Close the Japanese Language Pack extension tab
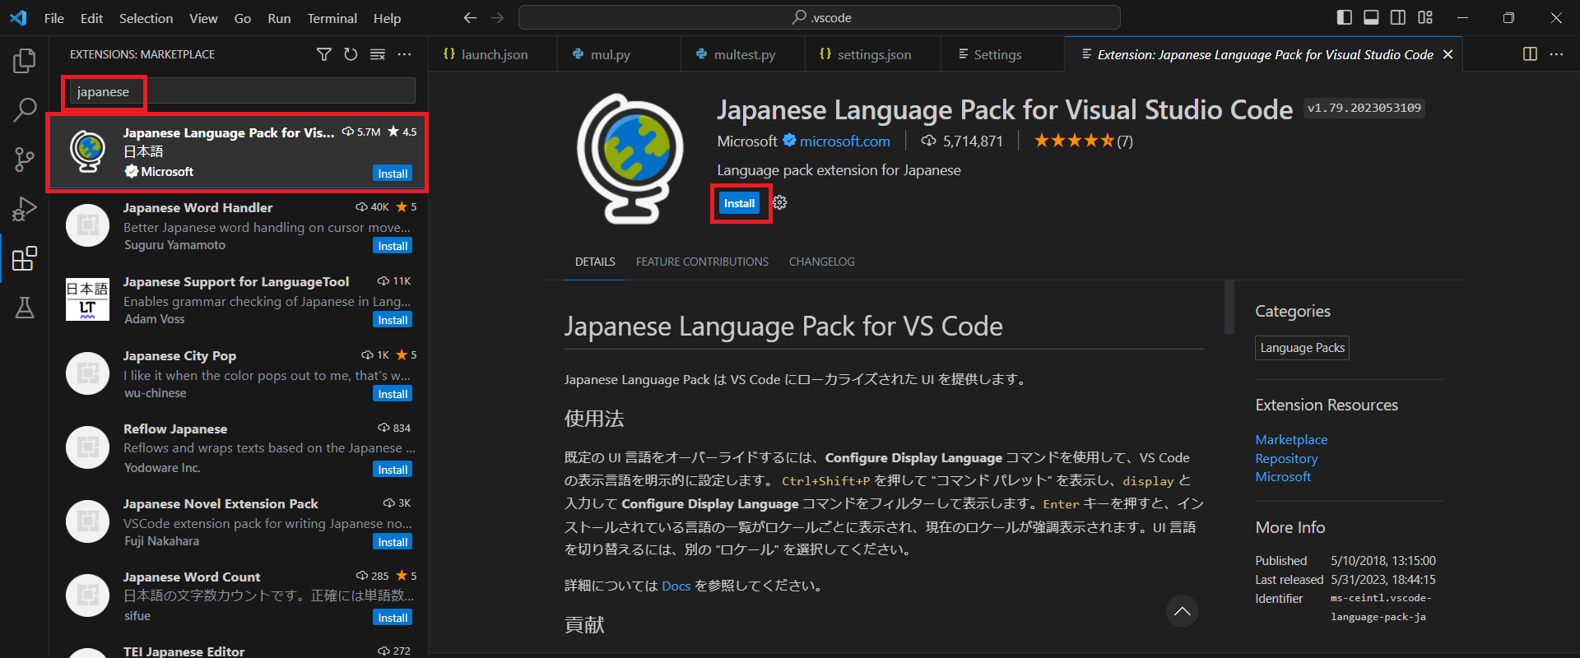The image size is (1580, 658). [x=1448, y=54]
